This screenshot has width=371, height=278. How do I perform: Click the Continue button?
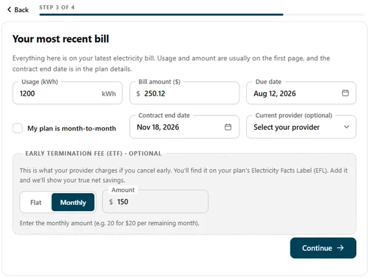click(323, 248)
